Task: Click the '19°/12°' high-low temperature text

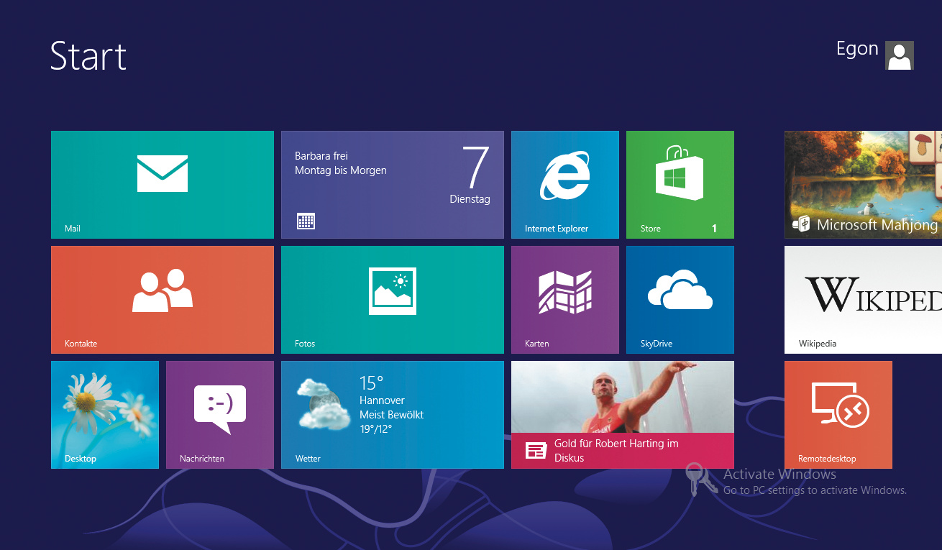Action: (375, 429)
